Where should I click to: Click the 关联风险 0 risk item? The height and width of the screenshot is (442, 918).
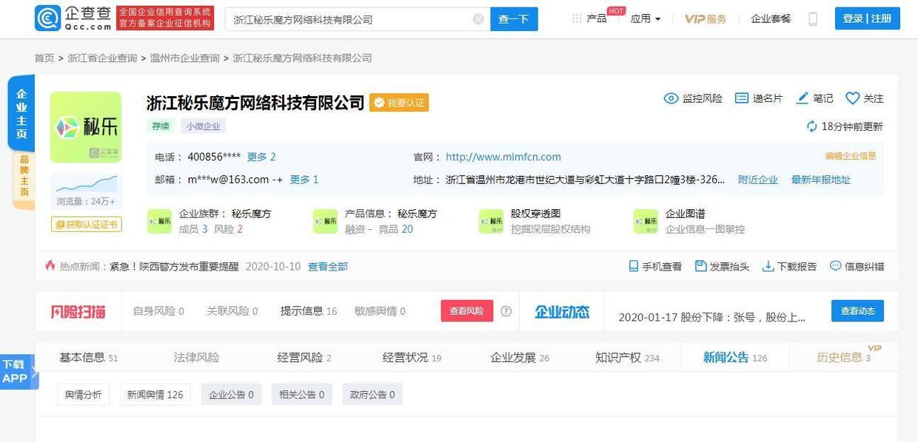pos(232,311)
